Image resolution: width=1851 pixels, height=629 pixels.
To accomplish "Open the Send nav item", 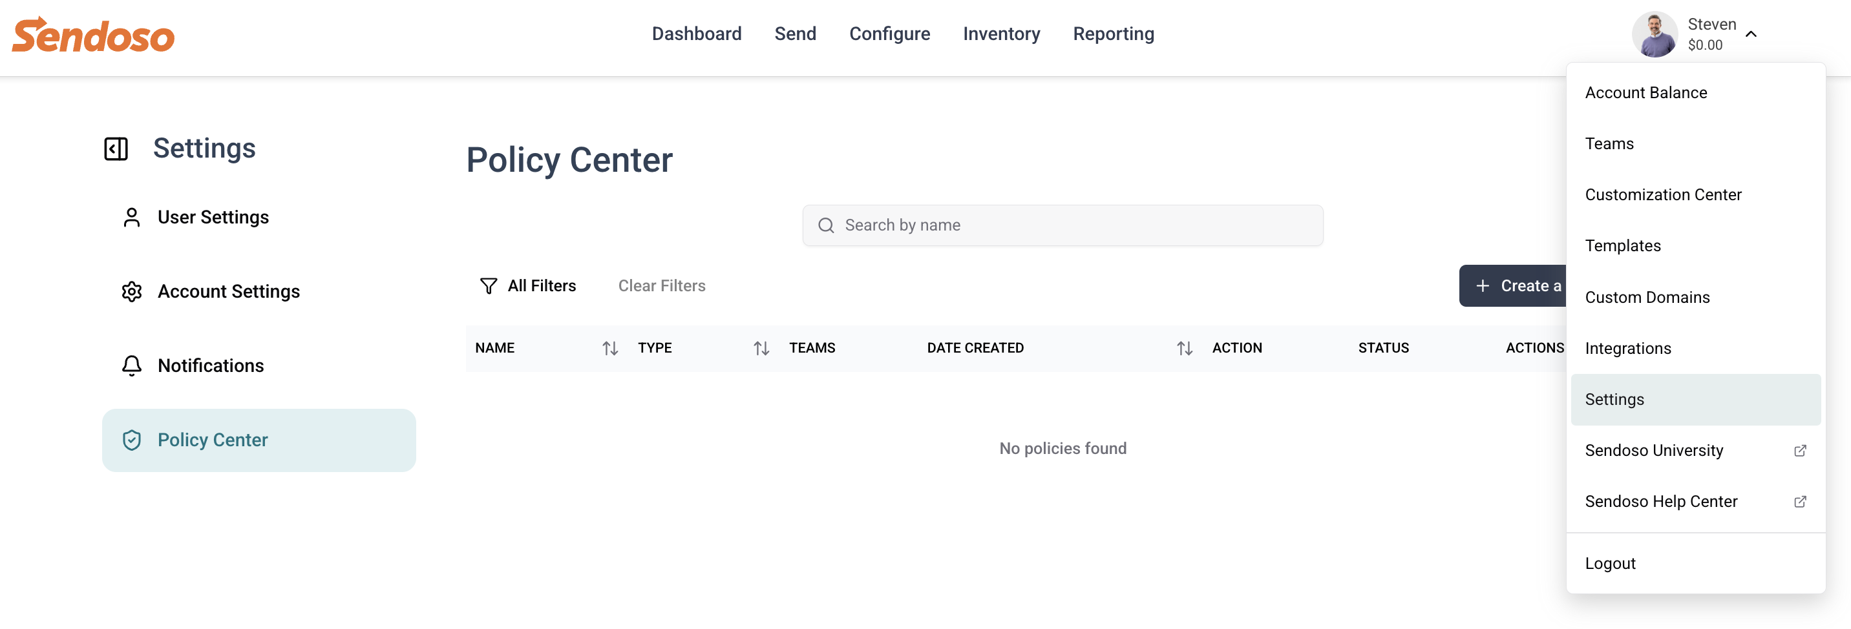I will (x=796, y=34).
